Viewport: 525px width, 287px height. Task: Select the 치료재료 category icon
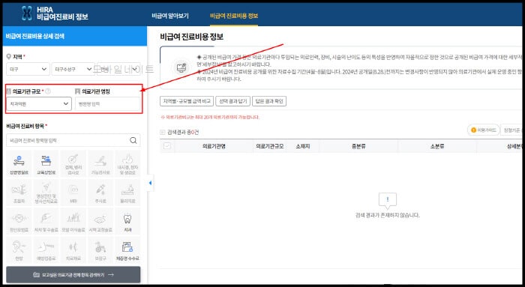[x=73, y=250]
